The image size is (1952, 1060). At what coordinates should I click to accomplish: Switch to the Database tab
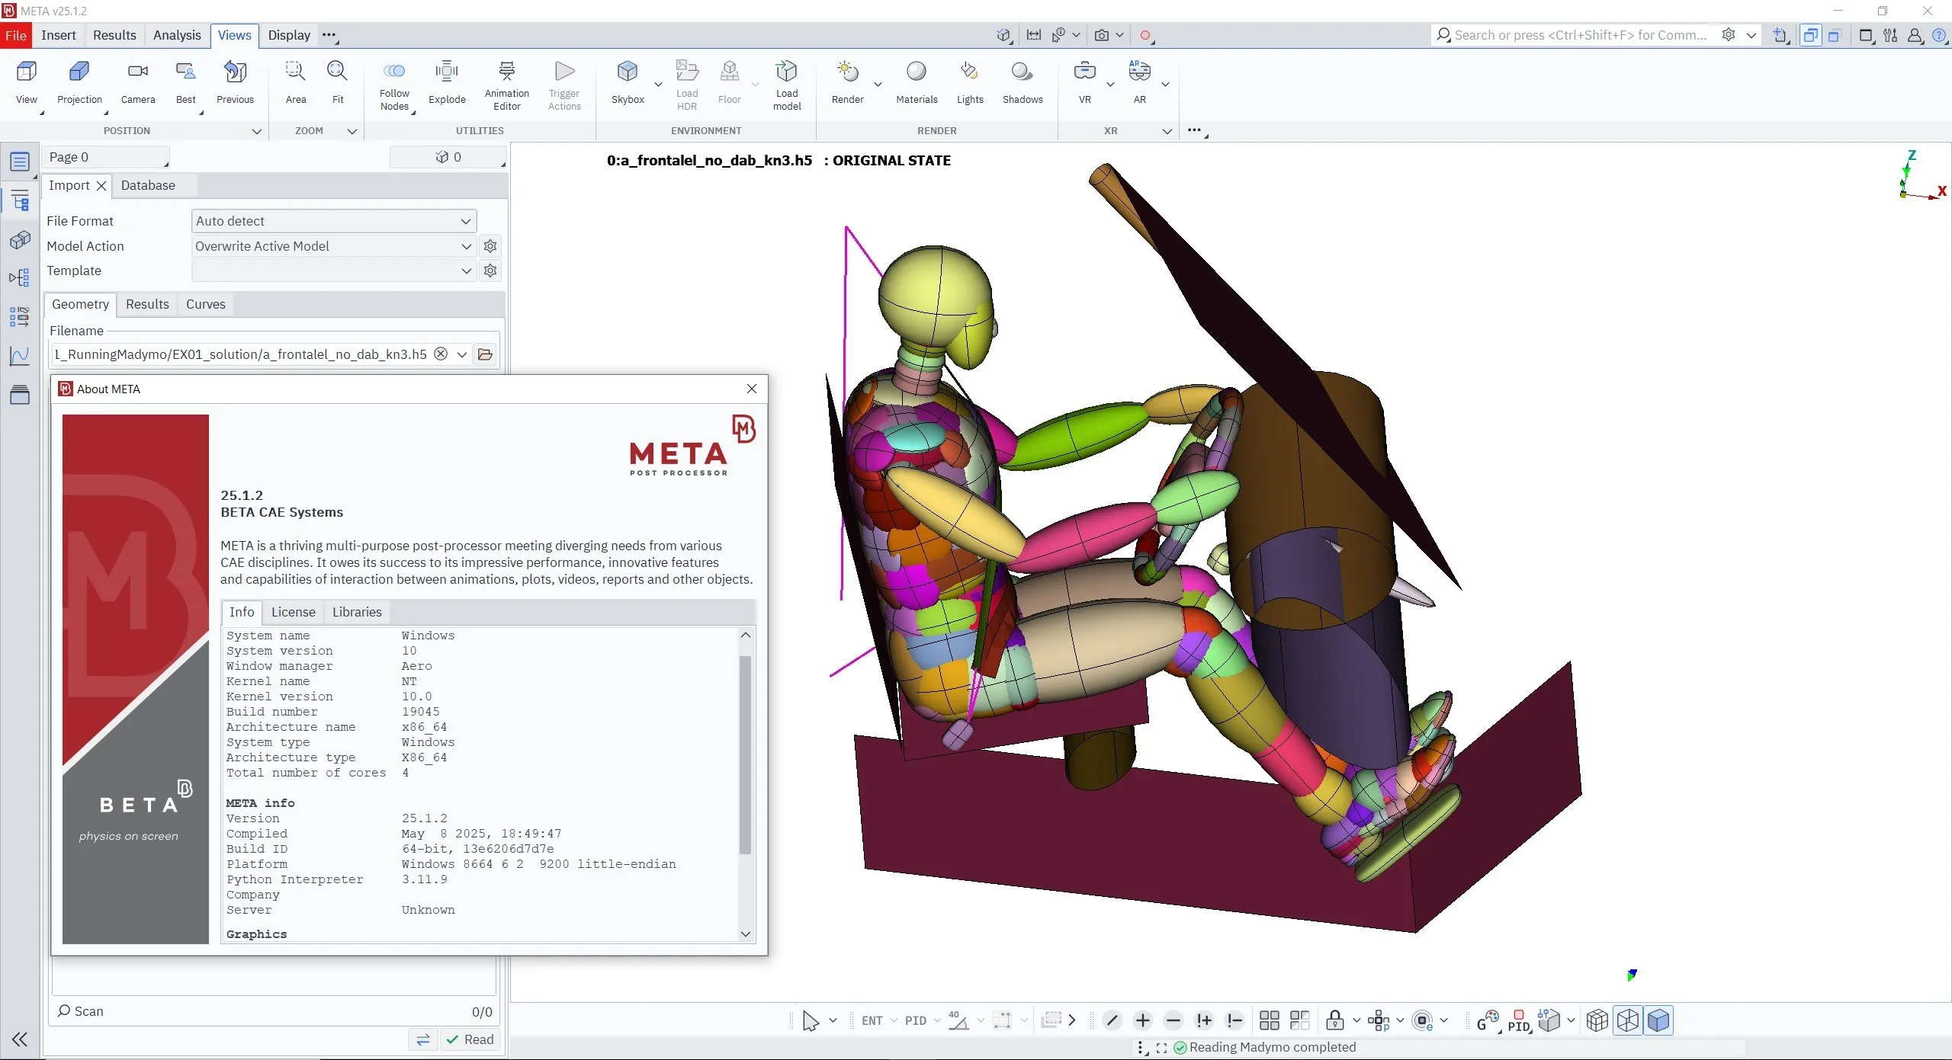pos(148,185)
